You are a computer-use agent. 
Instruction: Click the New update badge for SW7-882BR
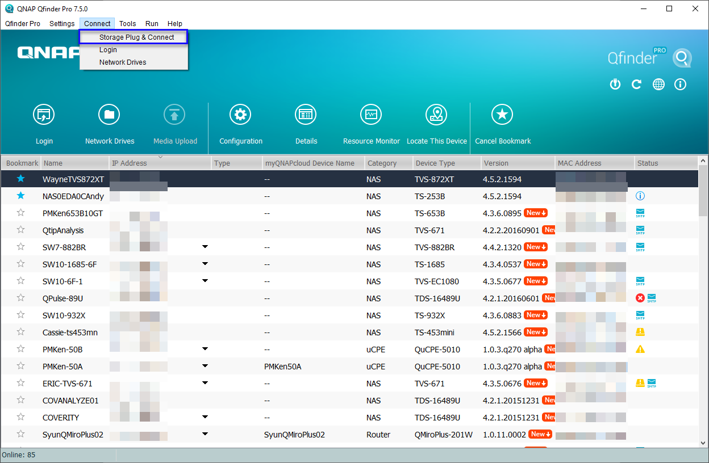pyautogui.click(x=536, y=247)
